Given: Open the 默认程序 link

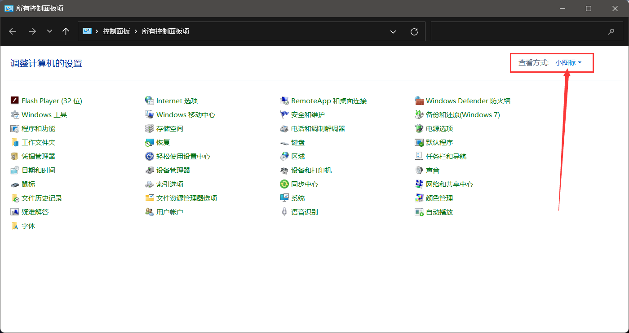Looking at the screenshot, I should tap(439, 142).
